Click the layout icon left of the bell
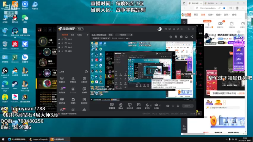This screenshot has width=253, height=142. (x=181, y=37)
